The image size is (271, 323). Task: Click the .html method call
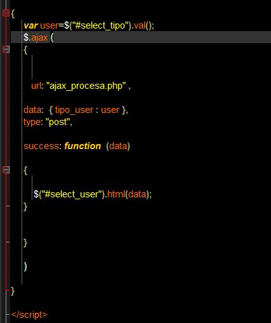(116, 194)
